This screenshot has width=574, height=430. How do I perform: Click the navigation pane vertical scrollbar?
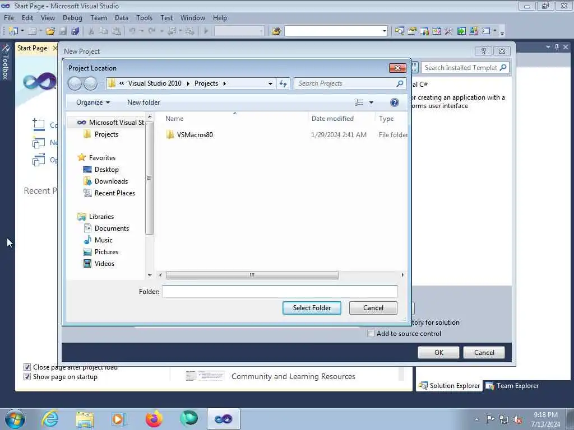click(x=149, y=177)
